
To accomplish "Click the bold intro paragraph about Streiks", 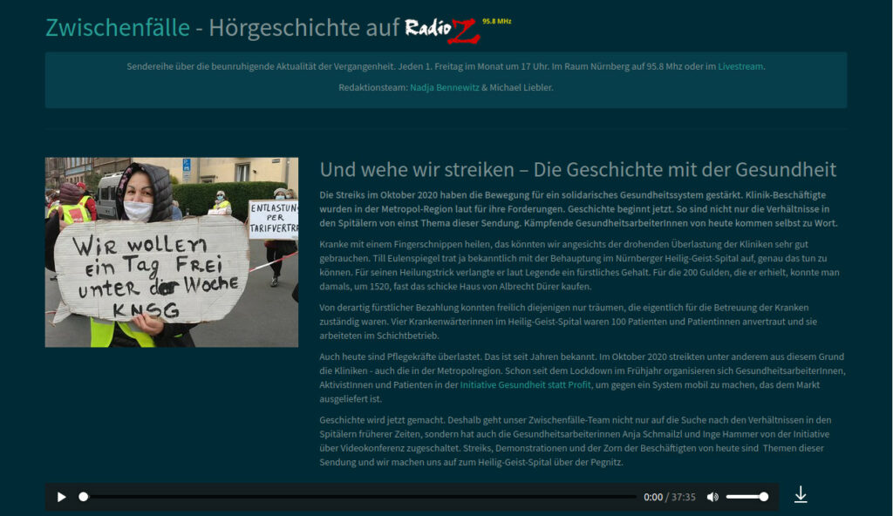I will point(578,208).
